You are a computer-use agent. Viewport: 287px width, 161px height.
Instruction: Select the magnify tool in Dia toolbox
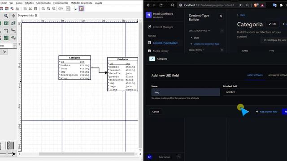click(x=6, y=16)
